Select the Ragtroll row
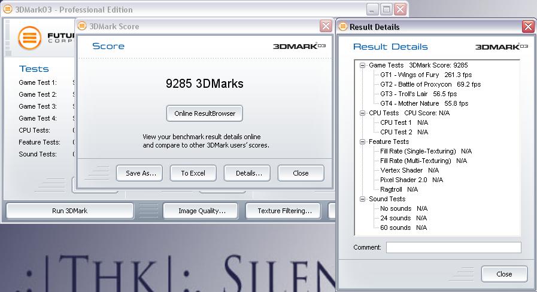The image size is (537, 292). pyautogui.click(x=399, y=189)
